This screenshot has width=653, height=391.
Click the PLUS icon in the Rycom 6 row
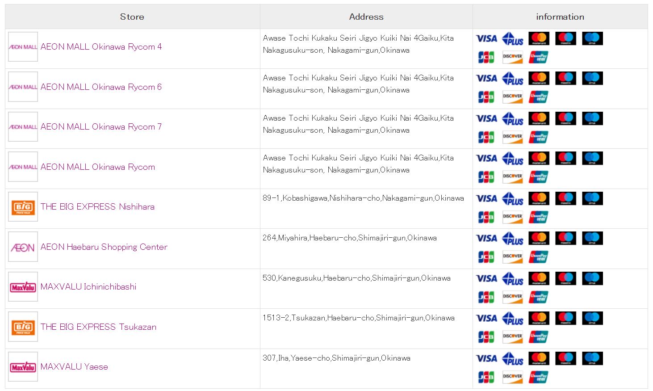click(x=513, y=79)
